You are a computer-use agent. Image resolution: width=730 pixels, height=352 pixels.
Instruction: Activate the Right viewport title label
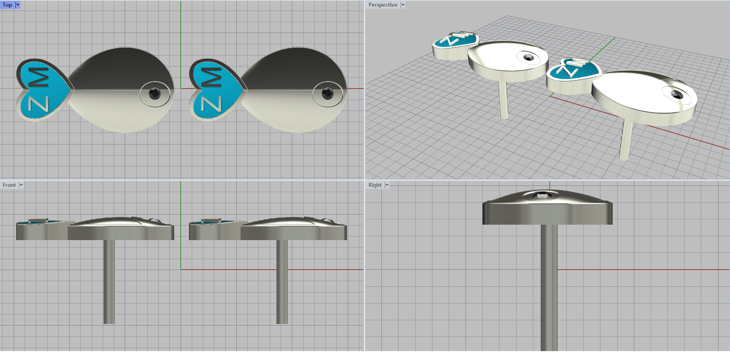point(375,185)
